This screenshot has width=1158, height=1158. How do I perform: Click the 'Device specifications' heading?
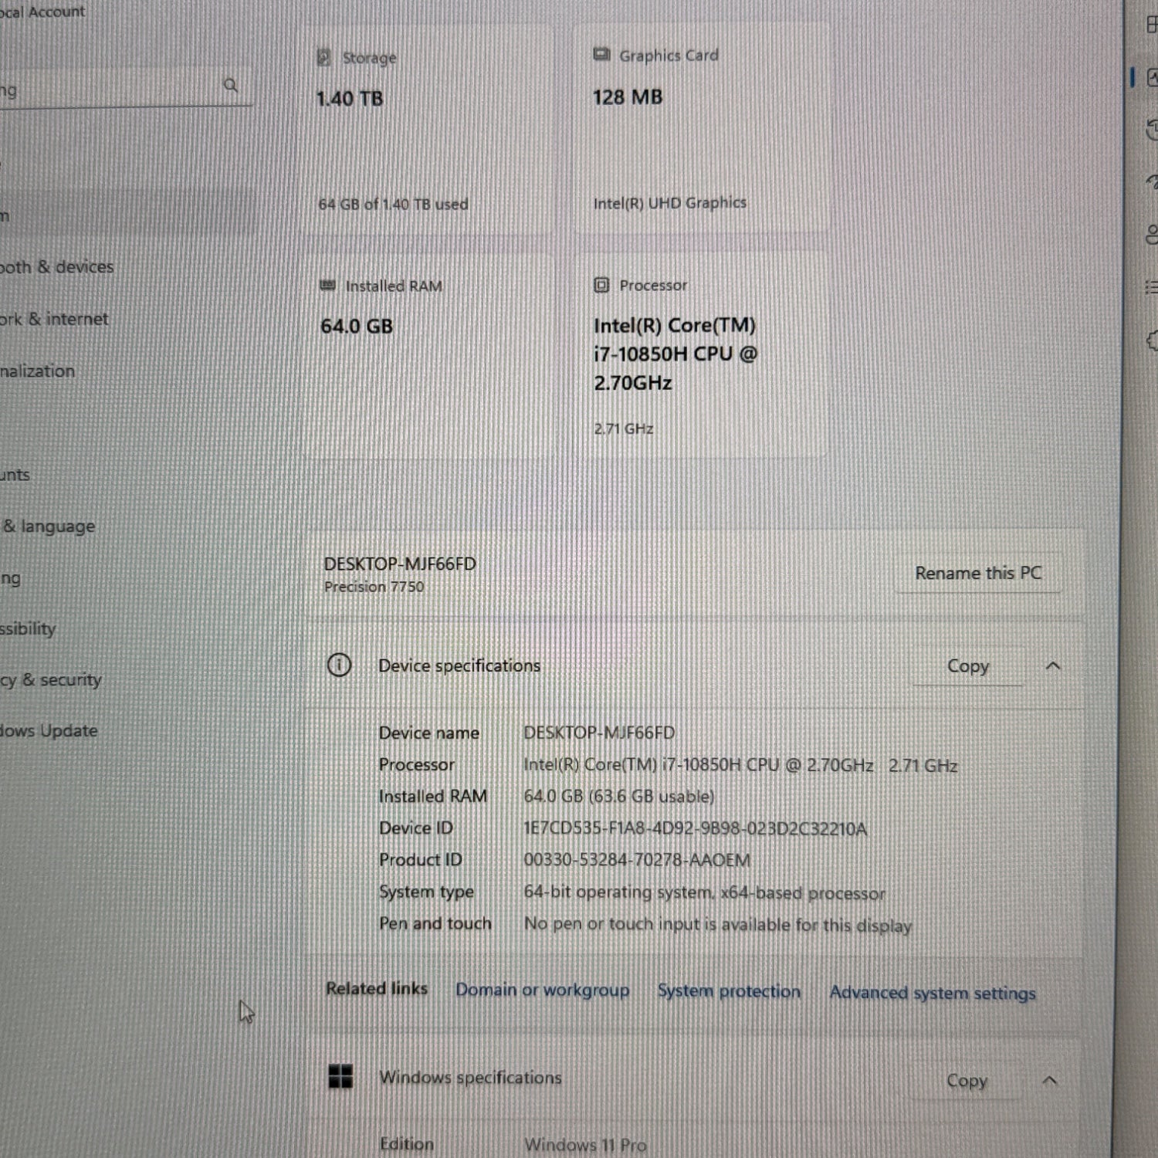pyautogui.click(x=459, y=665)
